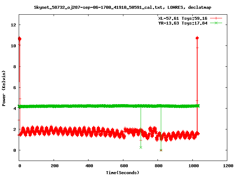Viewport: 235px width, 176px height.
Task: Click the y-axis tick label 6
Action: click(15, 88)
